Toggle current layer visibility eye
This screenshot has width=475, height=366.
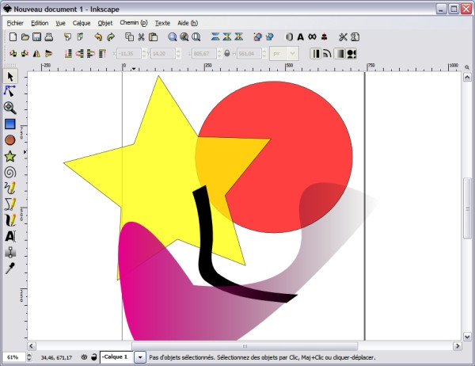pyautogui.click(x=84, y=357)
